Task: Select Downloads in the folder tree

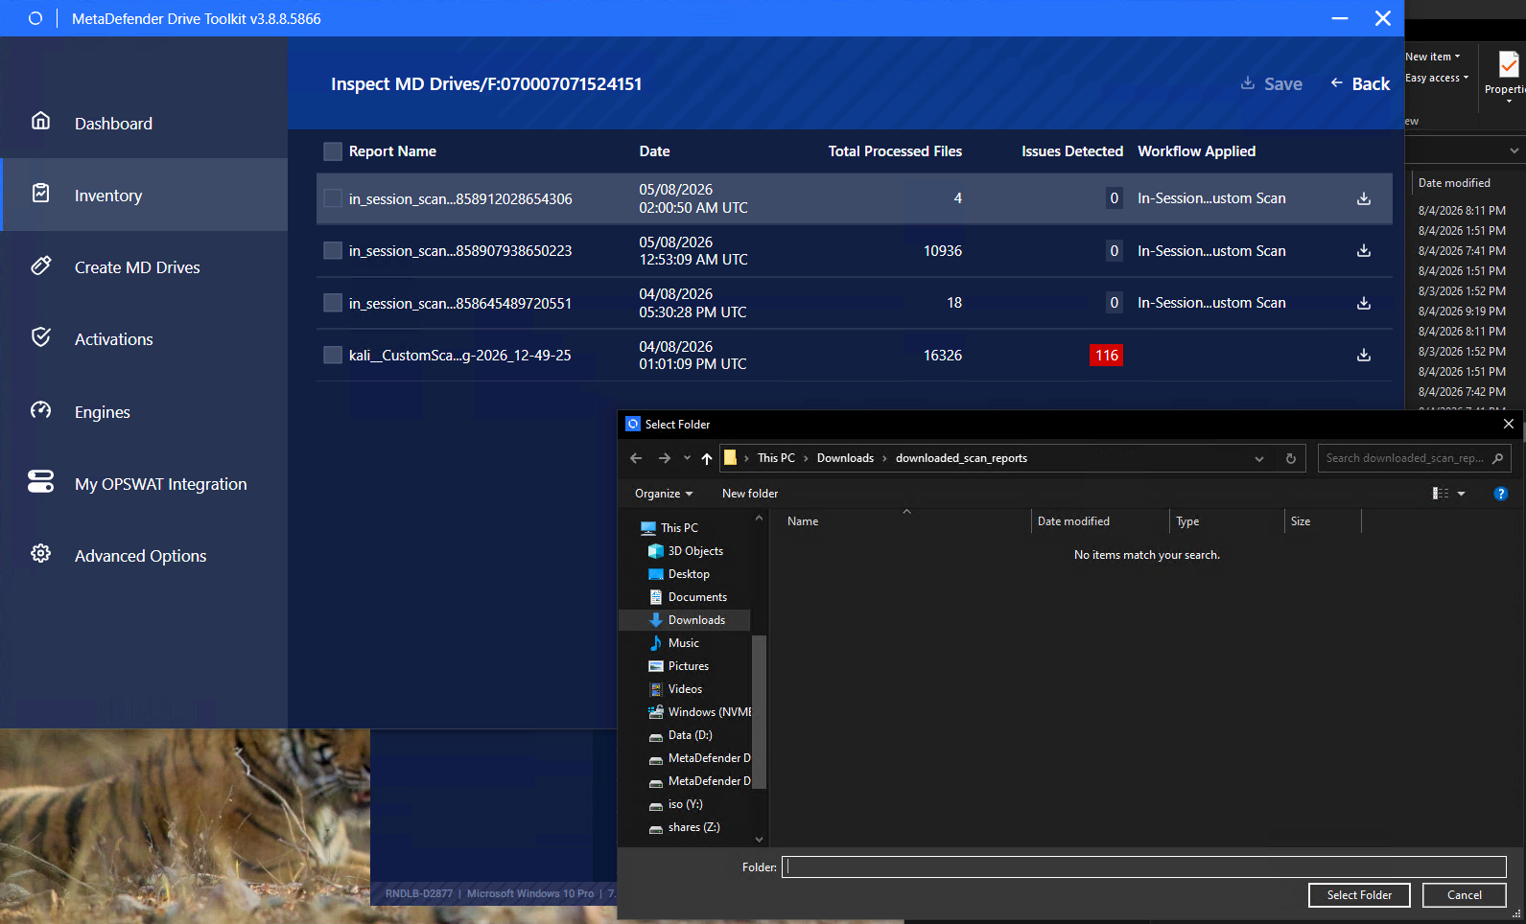Action: 696,620
